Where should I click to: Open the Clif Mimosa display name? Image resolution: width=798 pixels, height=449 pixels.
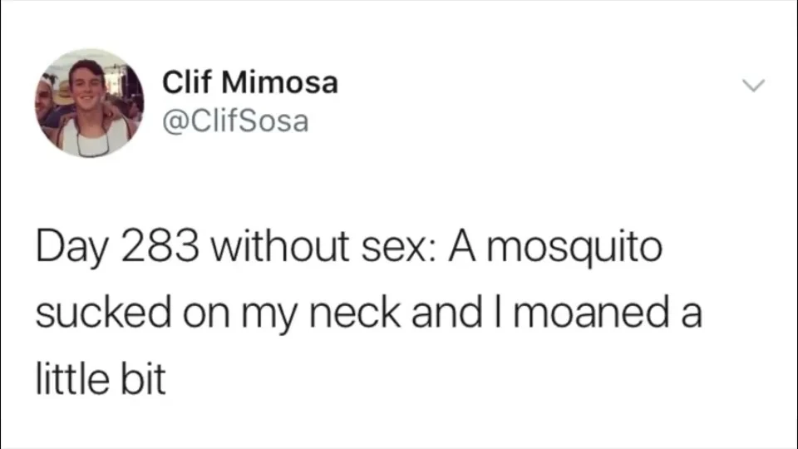point(250,83)
